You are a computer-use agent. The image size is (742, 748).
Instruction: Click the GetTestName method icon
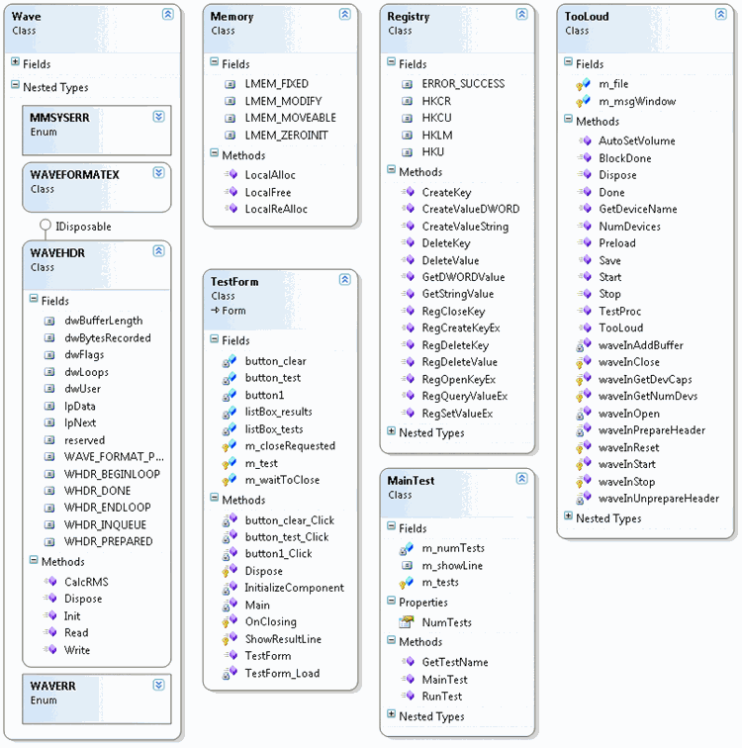408,662
